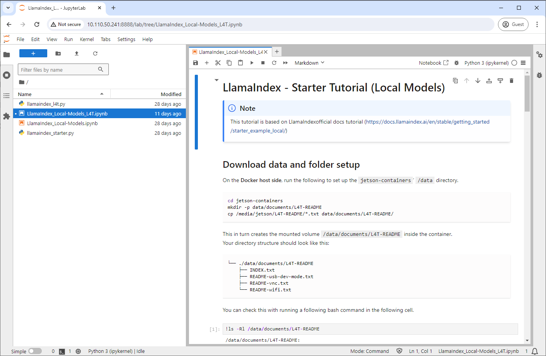Insert a cell above via cell toolbar
The height and width of the screenshot is (356, 546).
[x=489, y=81]
